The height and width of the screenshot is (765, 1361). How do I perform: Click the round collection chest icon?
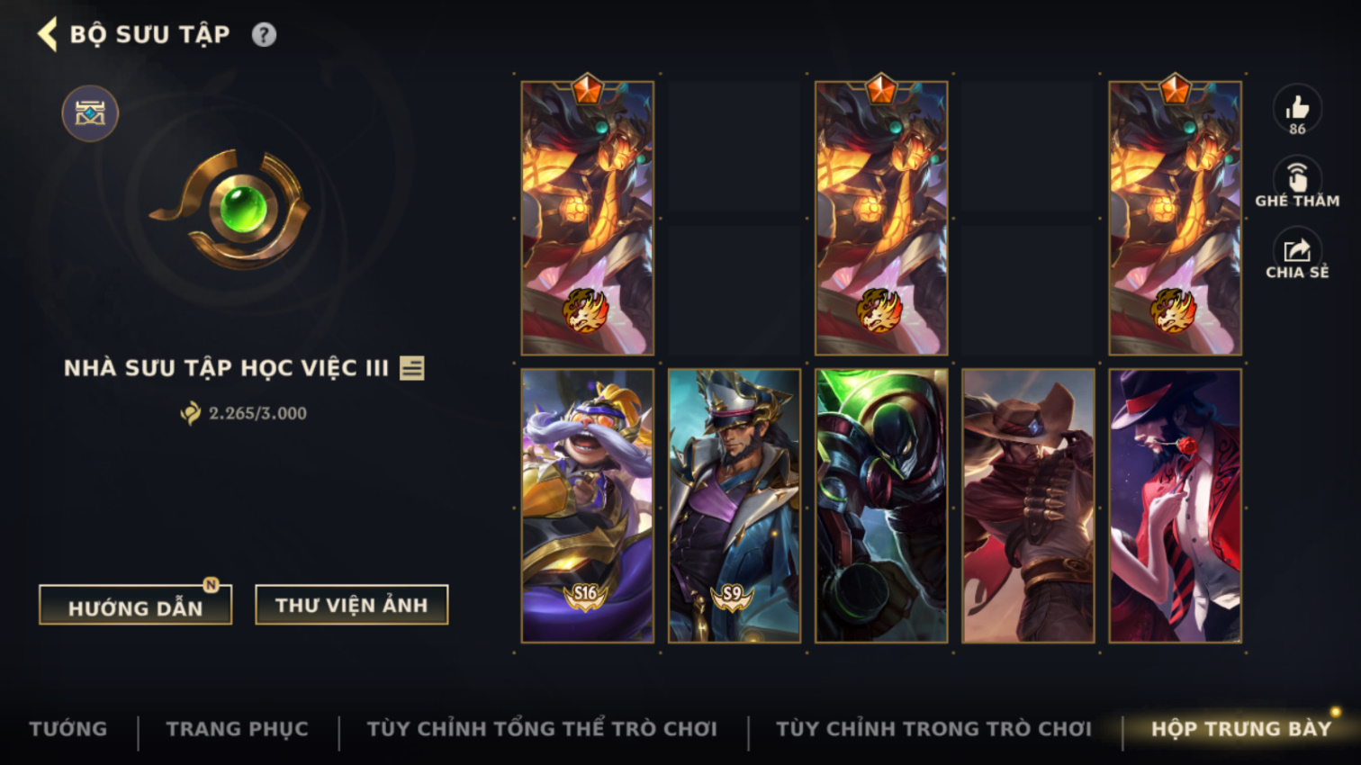pos(90,113)
